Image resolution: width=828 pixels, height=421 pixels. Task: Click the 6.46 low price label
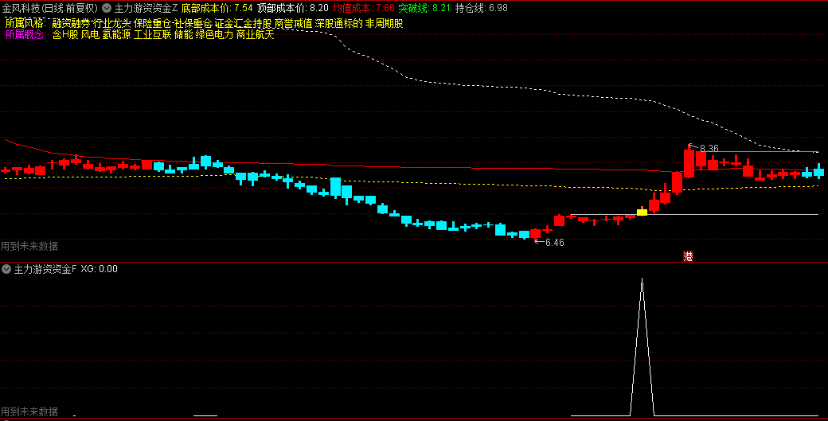[554, 243]
